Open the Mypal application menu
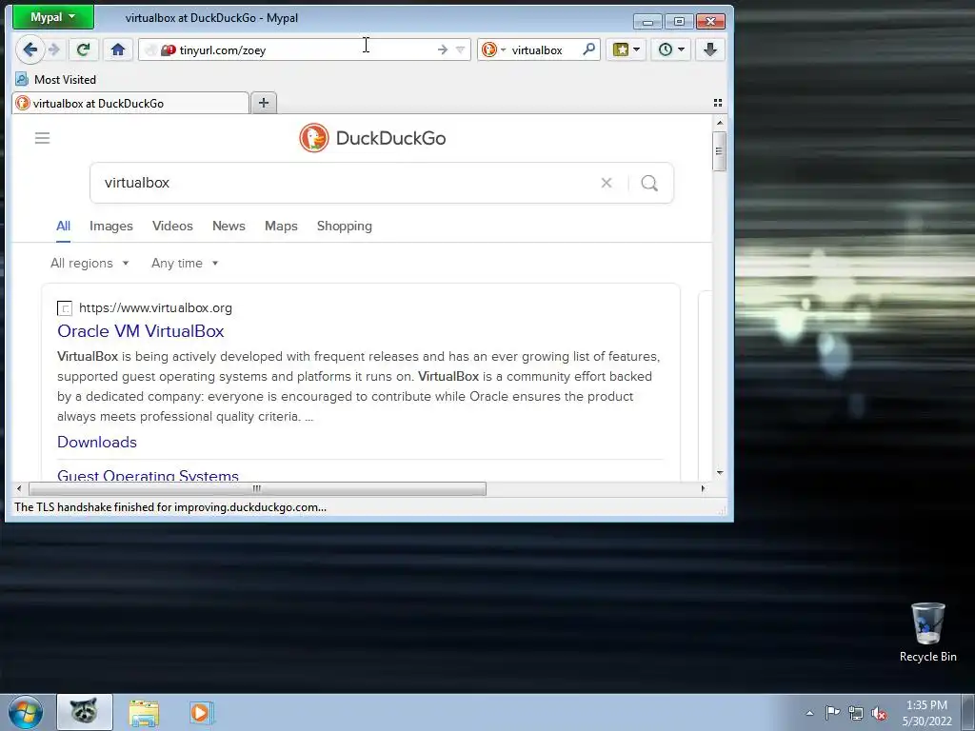This screenshot has height=731, width=975. 53,17
